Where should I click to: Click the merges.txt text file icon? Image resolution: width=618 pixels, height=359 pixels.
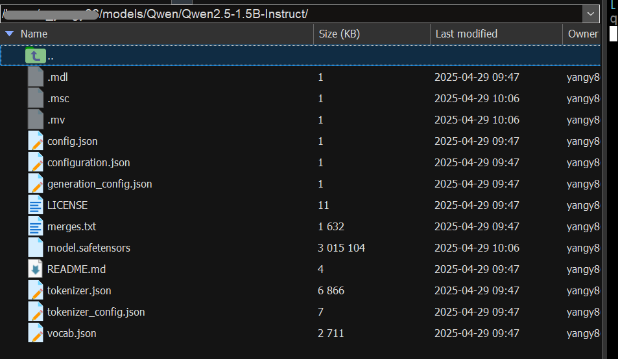(x=36, y=226)
